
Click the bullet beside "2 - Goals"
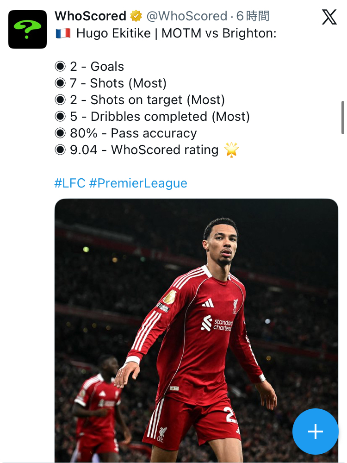pyautogui.click(x=60, y=67)
